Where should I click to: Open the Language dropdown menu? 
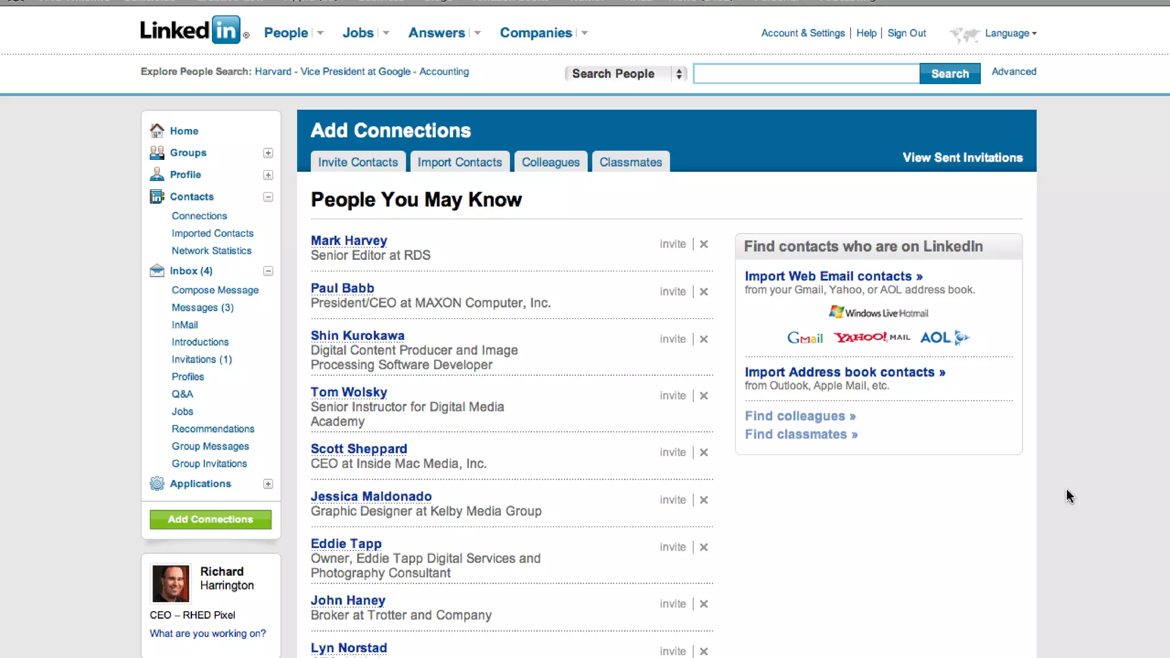(x=1010, y=33)
